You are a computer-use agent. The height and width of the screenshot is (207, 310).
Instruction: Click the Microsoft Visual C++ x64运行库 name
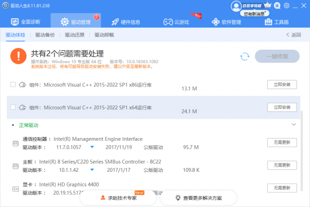[x=98, y=107]
